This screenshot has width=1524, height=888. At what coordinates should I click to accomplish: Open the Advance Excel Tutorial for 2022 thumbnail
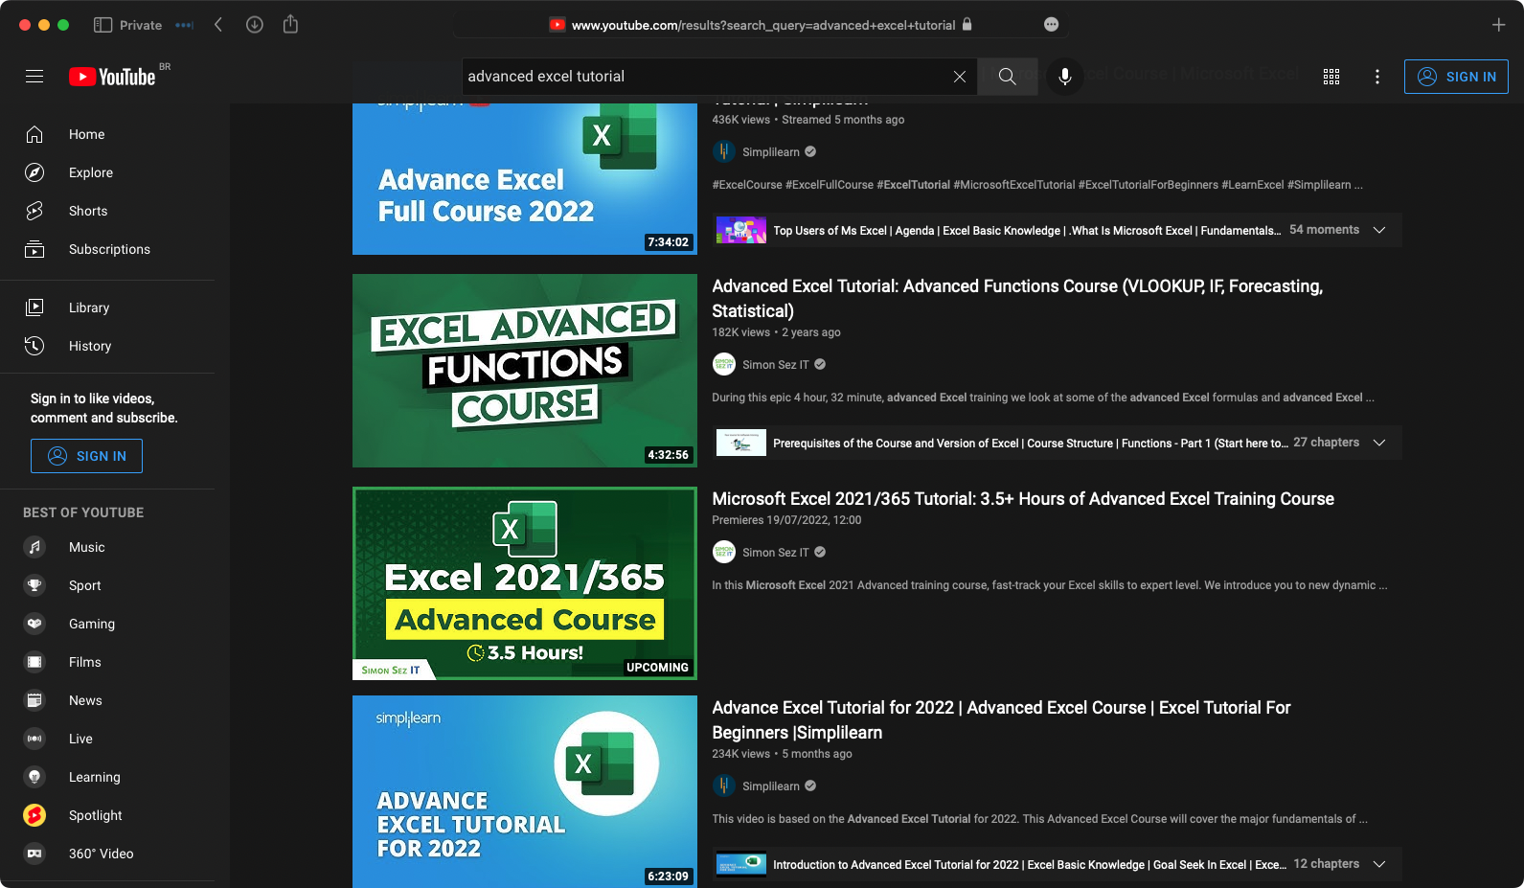525,791
